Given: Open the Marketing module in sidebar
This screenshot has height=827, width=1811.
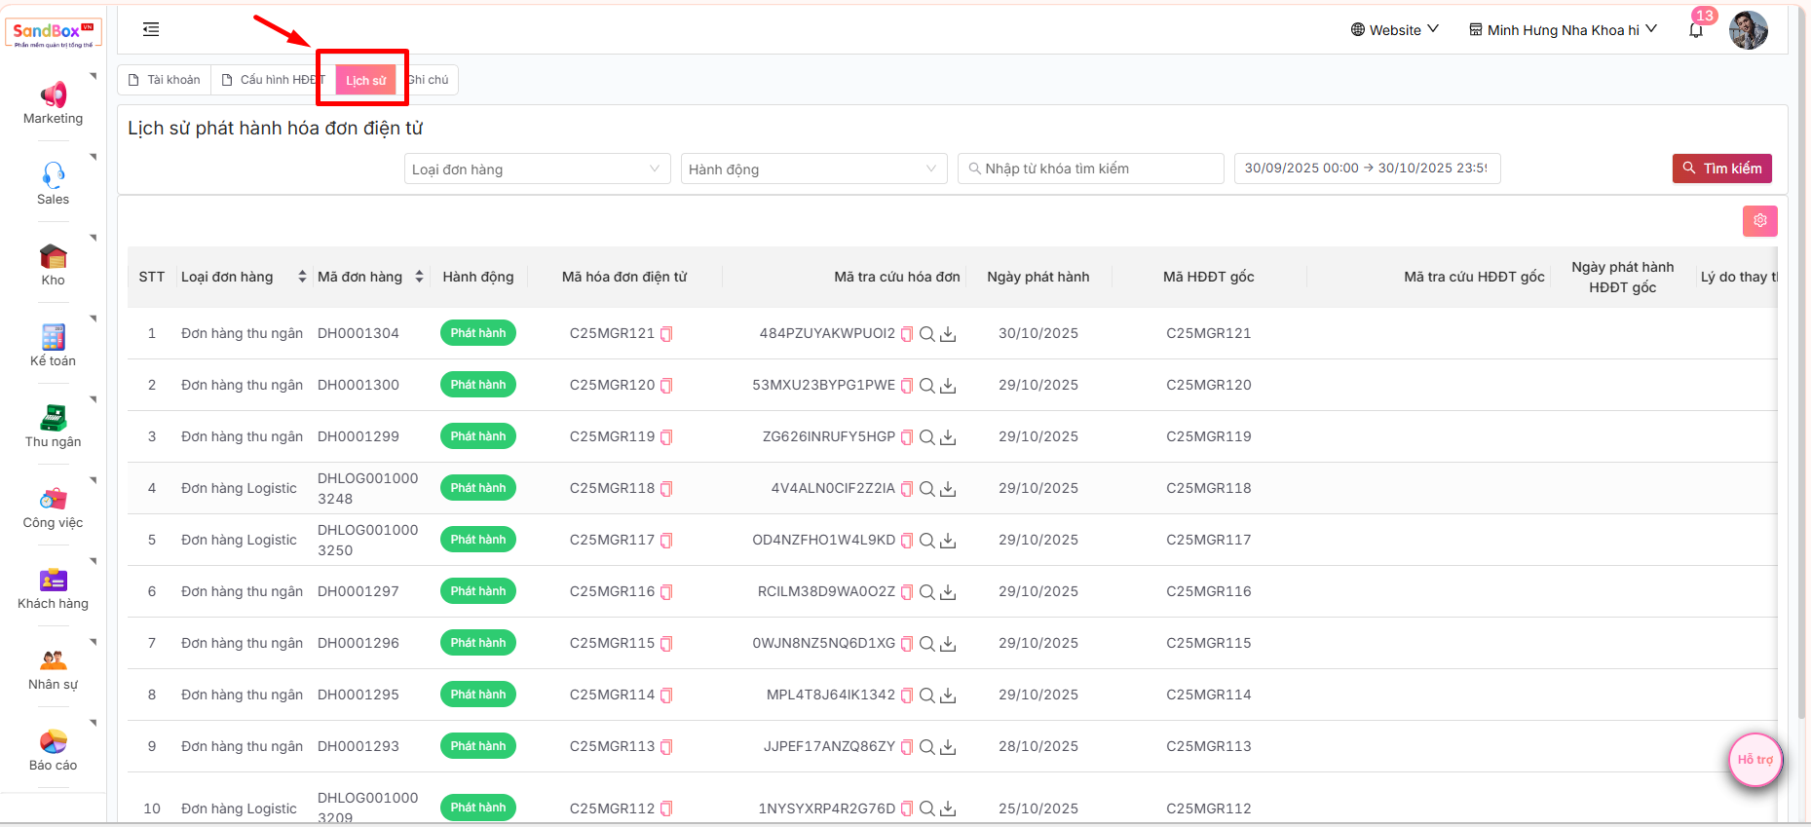Looking at the screenshot, I should tap(53, 103).
